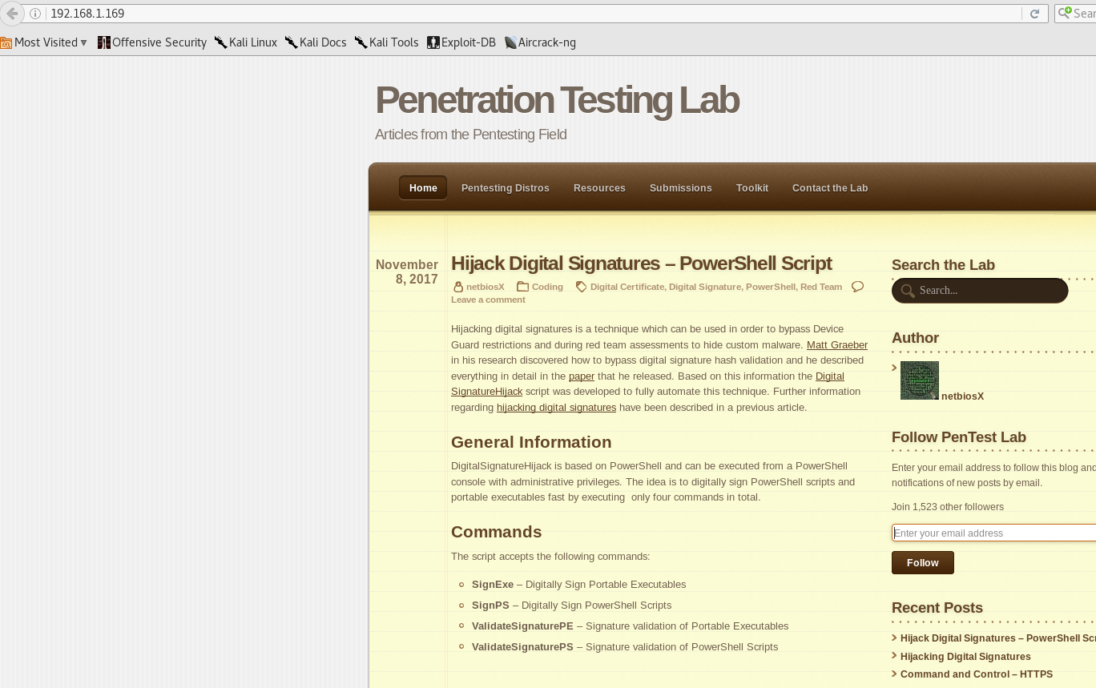Click Leave a comment link
Screen dimensions: 1096x688
[488, 300]
